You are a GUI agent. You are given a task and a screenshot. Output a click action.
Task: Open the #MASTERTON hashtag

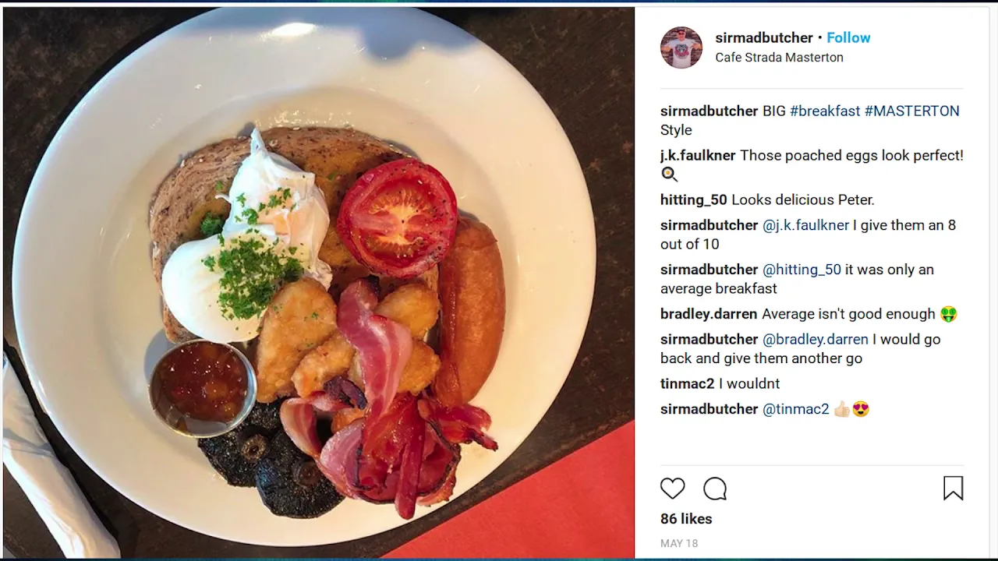(x=912, y=111)
